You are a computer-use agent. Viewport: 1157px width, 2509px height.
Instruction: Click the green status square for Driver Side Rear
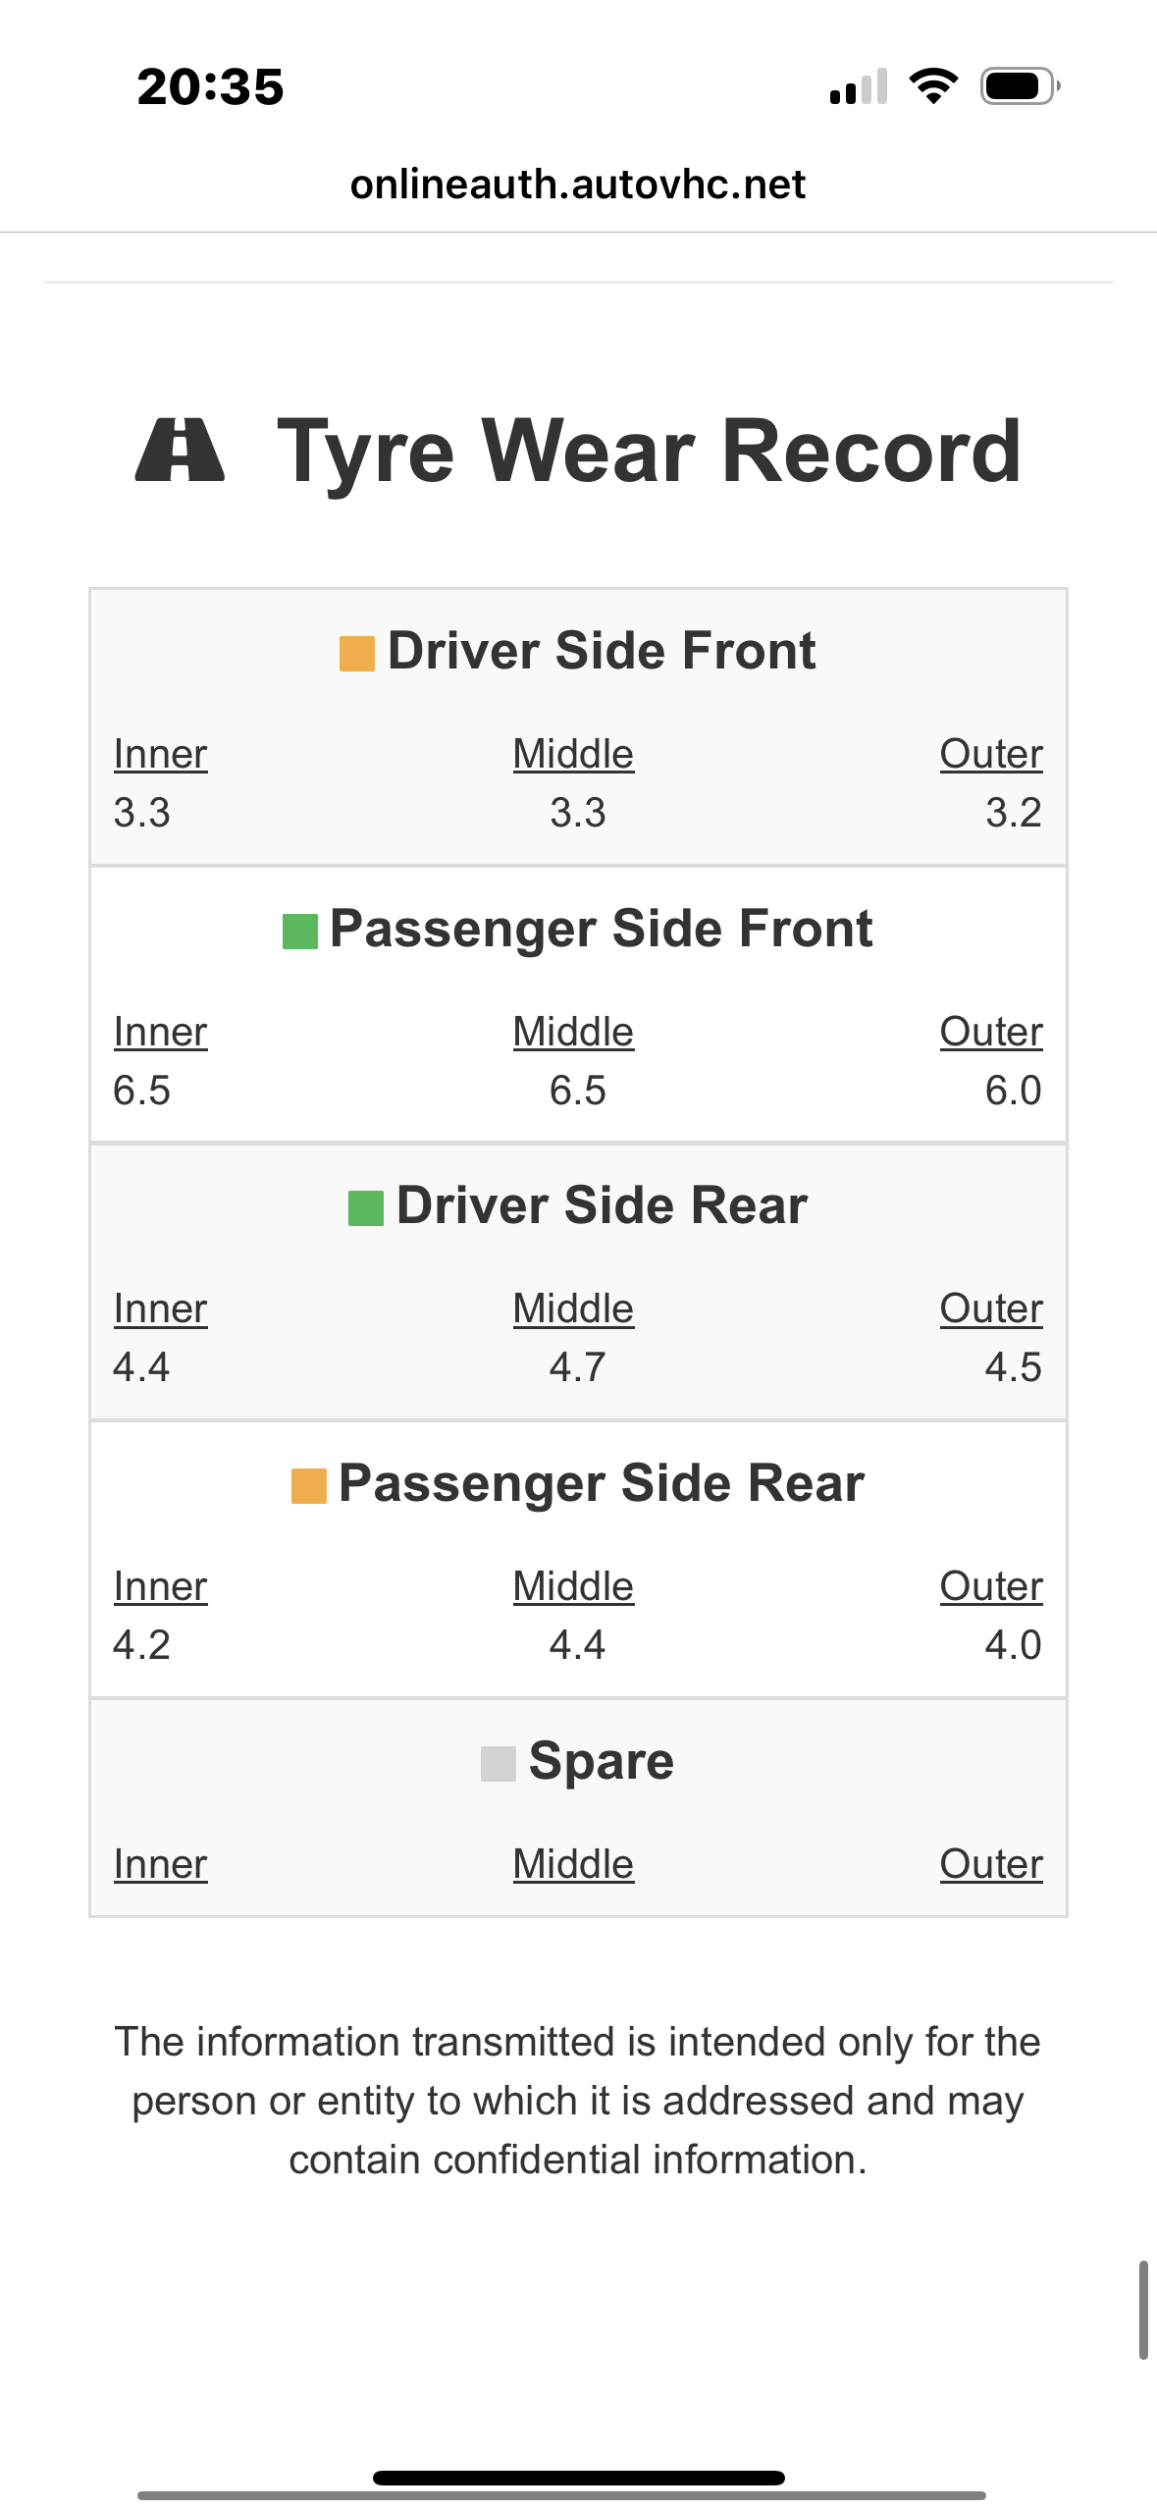click(366, 1208)
